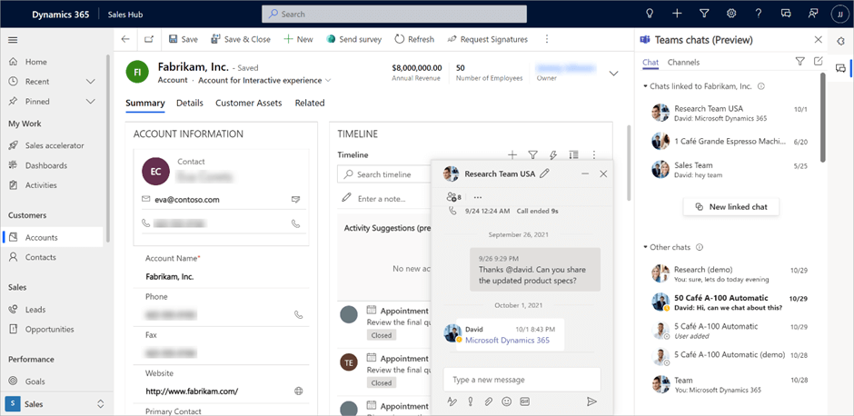The image size is (854, 416).
Task: Expand the header fields chevron
Action: click(614, 74)
